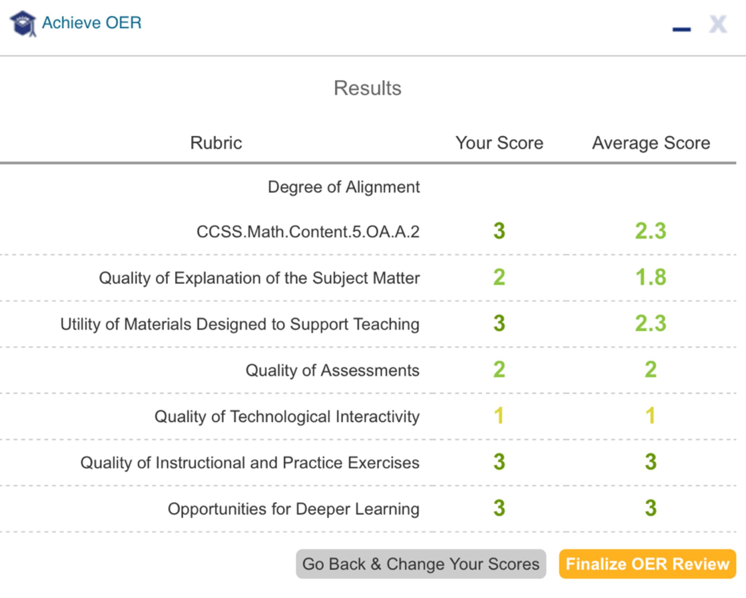Image resolution: width=746 pixels, height=598 pixels.
Task: Click the Opportunities for Deeper Learning label
Action: pyautogui.click(x=293, y=509)
